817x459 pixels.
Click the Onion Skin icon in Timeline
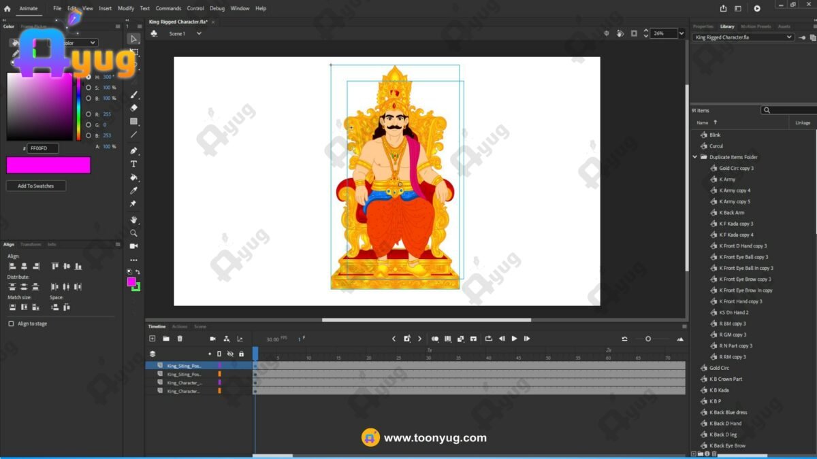point(435,339)
